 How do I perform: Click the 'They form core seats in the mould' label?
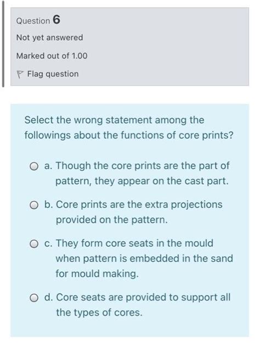pos(134,243)
